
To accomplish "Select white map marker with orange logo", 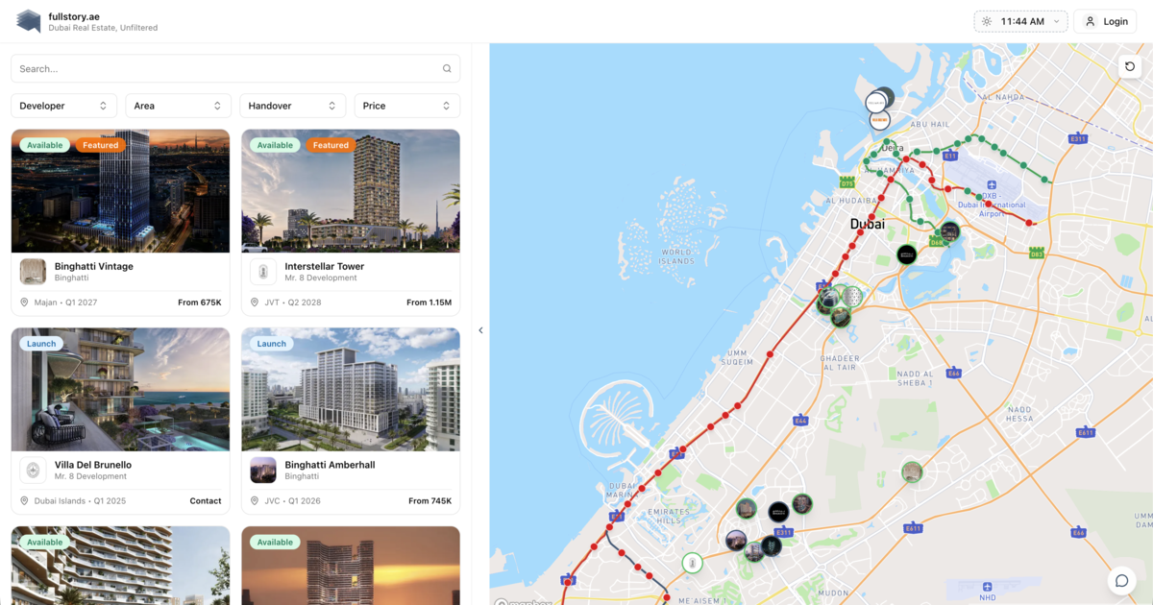I will pyautogui.click(x=879, y=120).
